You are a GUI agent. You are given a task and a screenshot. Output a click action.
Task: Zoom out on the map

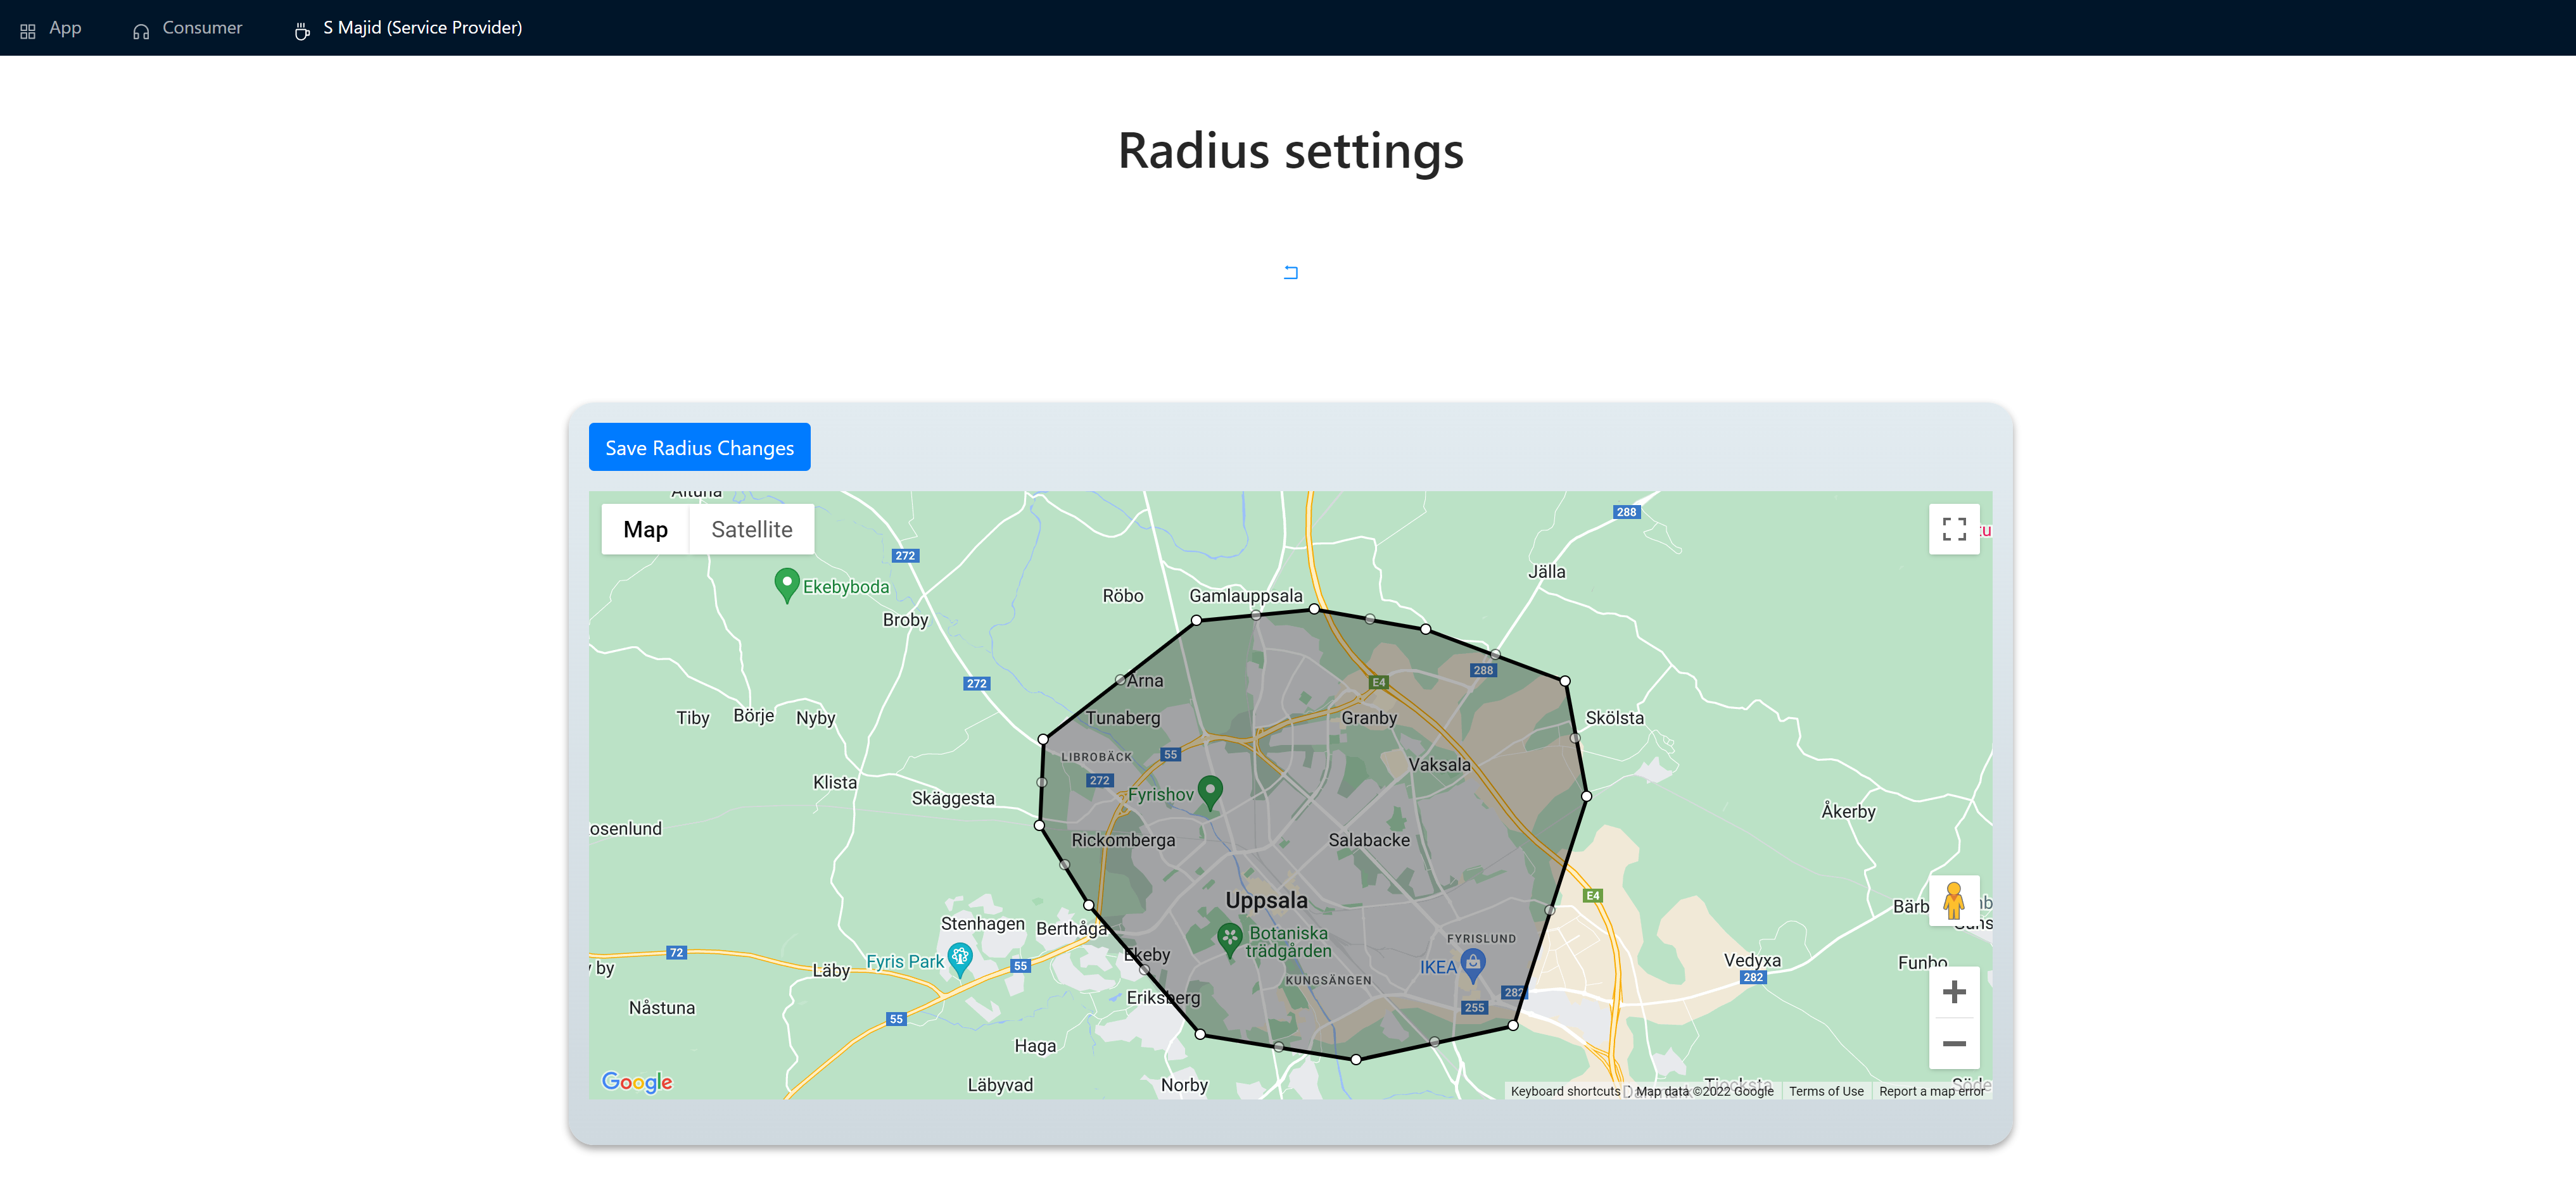click(x=1954, y=1043)
